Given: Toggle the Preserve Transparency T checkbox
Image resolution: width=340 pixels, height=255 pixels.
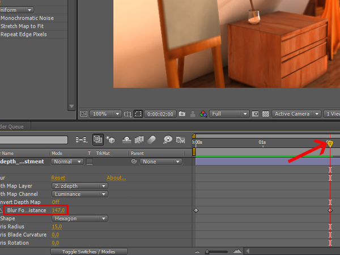Looking at the screenshot, I should pos(89,162).
